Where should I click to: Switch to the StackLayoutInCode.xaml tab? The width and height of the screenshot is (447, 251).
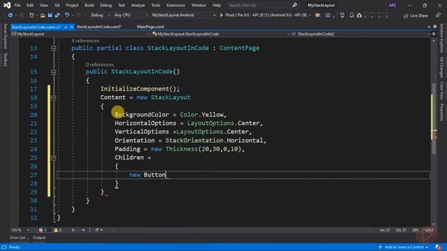(98, 26)
